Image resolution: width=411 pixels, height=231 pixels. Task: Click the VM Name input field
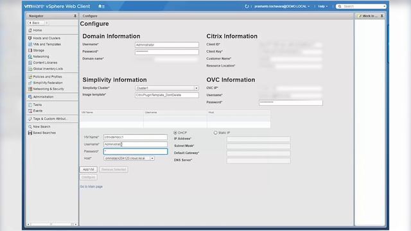136,137
